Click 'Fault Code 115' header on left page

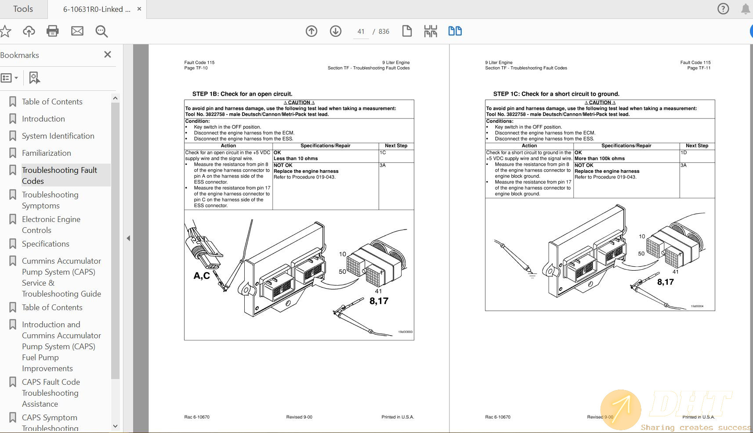(199, 62)
